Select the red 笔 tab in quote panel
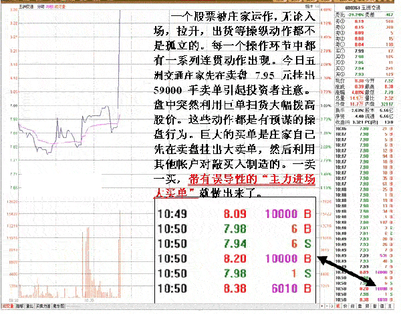This screenshot has height=314, width=401. click(x=338, y=306)
